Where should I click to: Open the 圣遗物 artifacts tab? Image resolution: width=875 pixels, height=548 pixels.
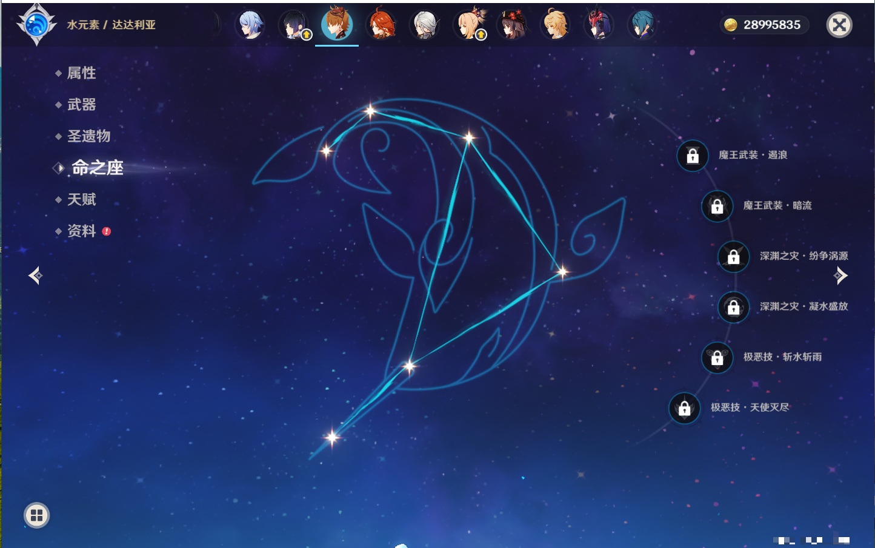88,136
